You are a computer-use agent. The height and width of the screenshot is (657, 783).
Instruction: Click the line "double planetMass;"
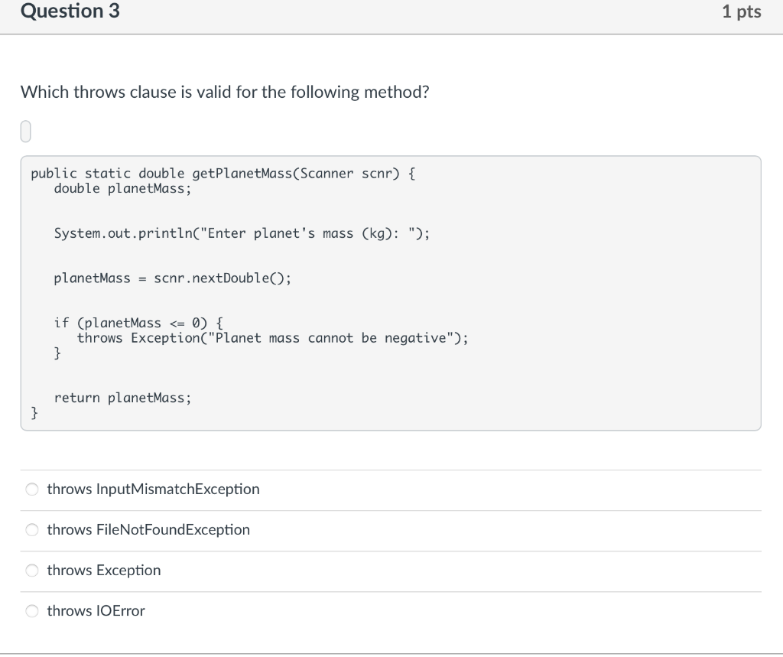[123, 188]
